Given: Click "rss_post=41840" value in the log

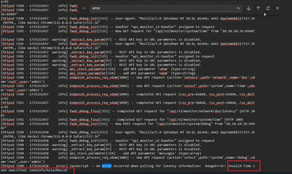Looking at the screenshot, I should 222,94.
